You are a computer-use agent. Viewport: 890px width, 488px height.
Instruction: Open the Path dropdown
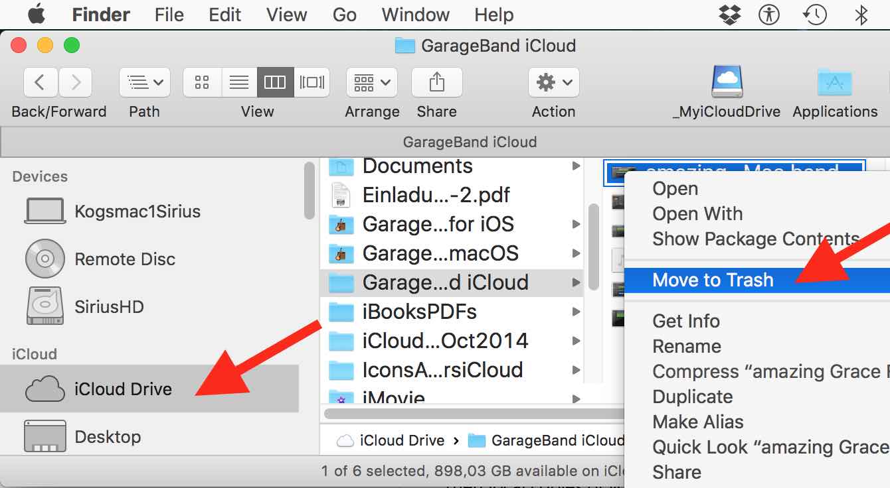pyautogui.click(x=145, y=82)
